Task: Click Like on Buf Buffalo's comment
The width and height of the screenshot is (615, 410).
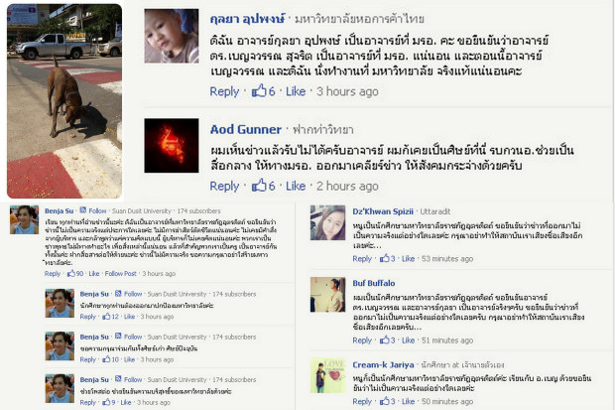Action: [408, 341]
